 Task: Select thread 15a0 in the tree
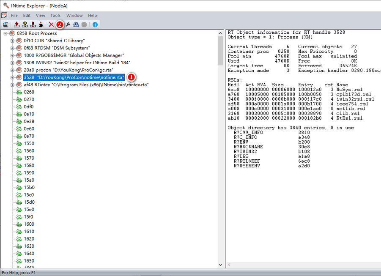coord(29,180)
